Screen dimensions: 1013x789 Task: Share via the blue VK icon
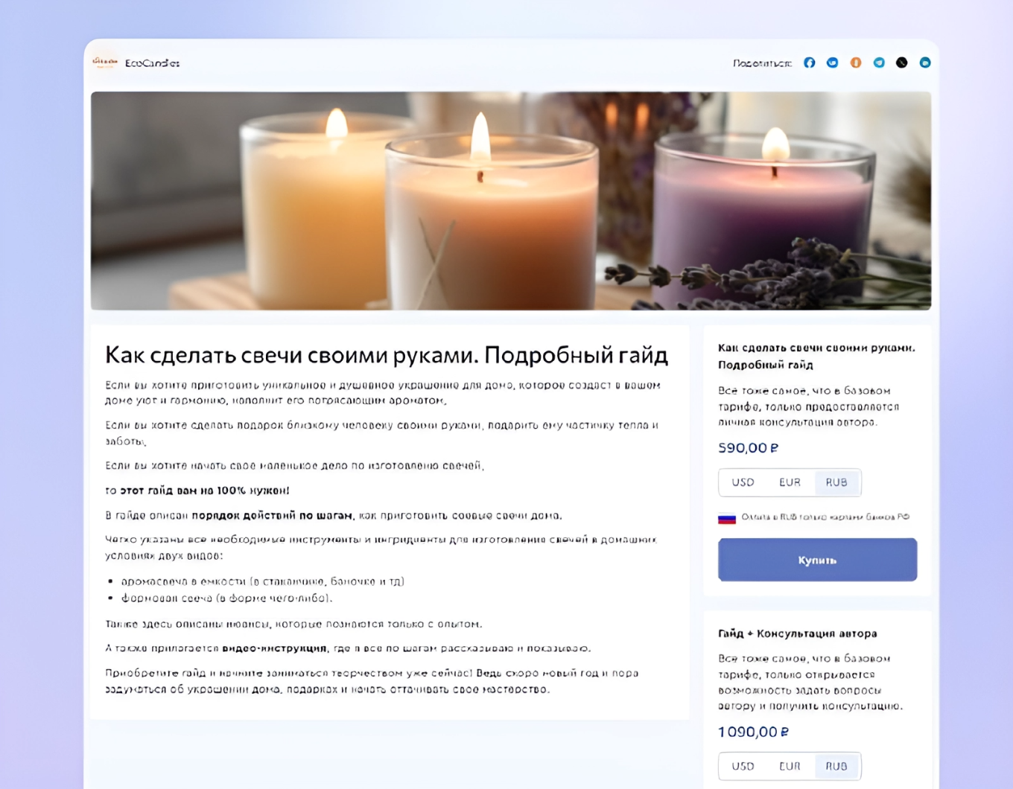point(833,63)
